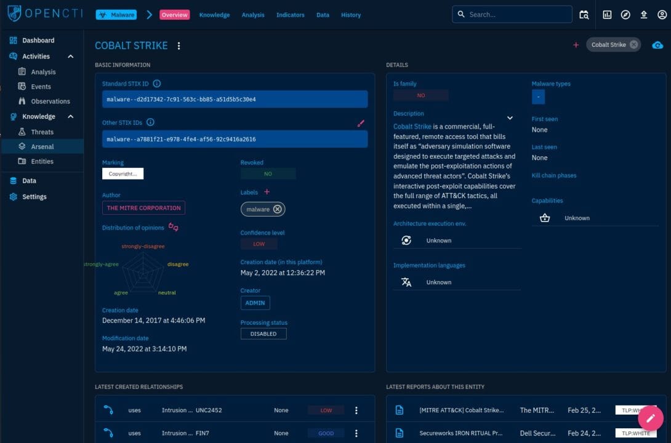Open the FIN7 relationship row
This screenshot has width=671, height=443.
coord(235,433)
